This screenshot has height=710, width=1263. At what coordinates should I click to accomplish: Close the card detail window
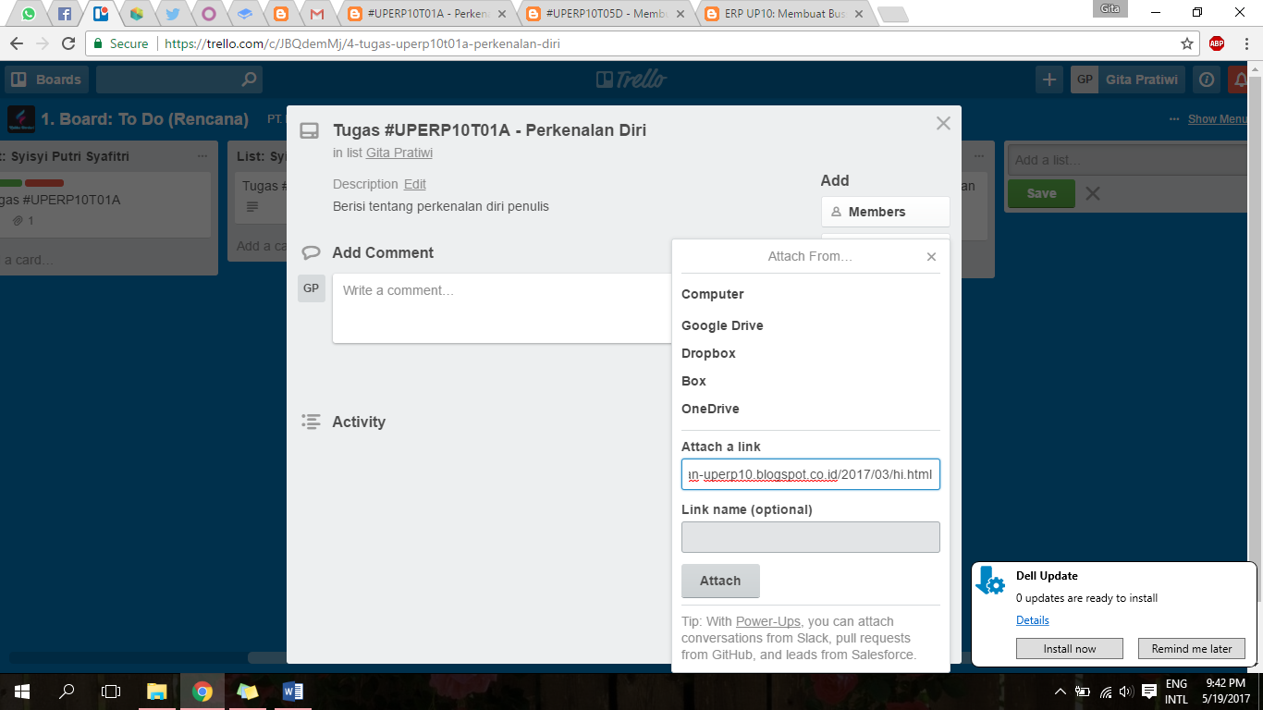[943, 123]
